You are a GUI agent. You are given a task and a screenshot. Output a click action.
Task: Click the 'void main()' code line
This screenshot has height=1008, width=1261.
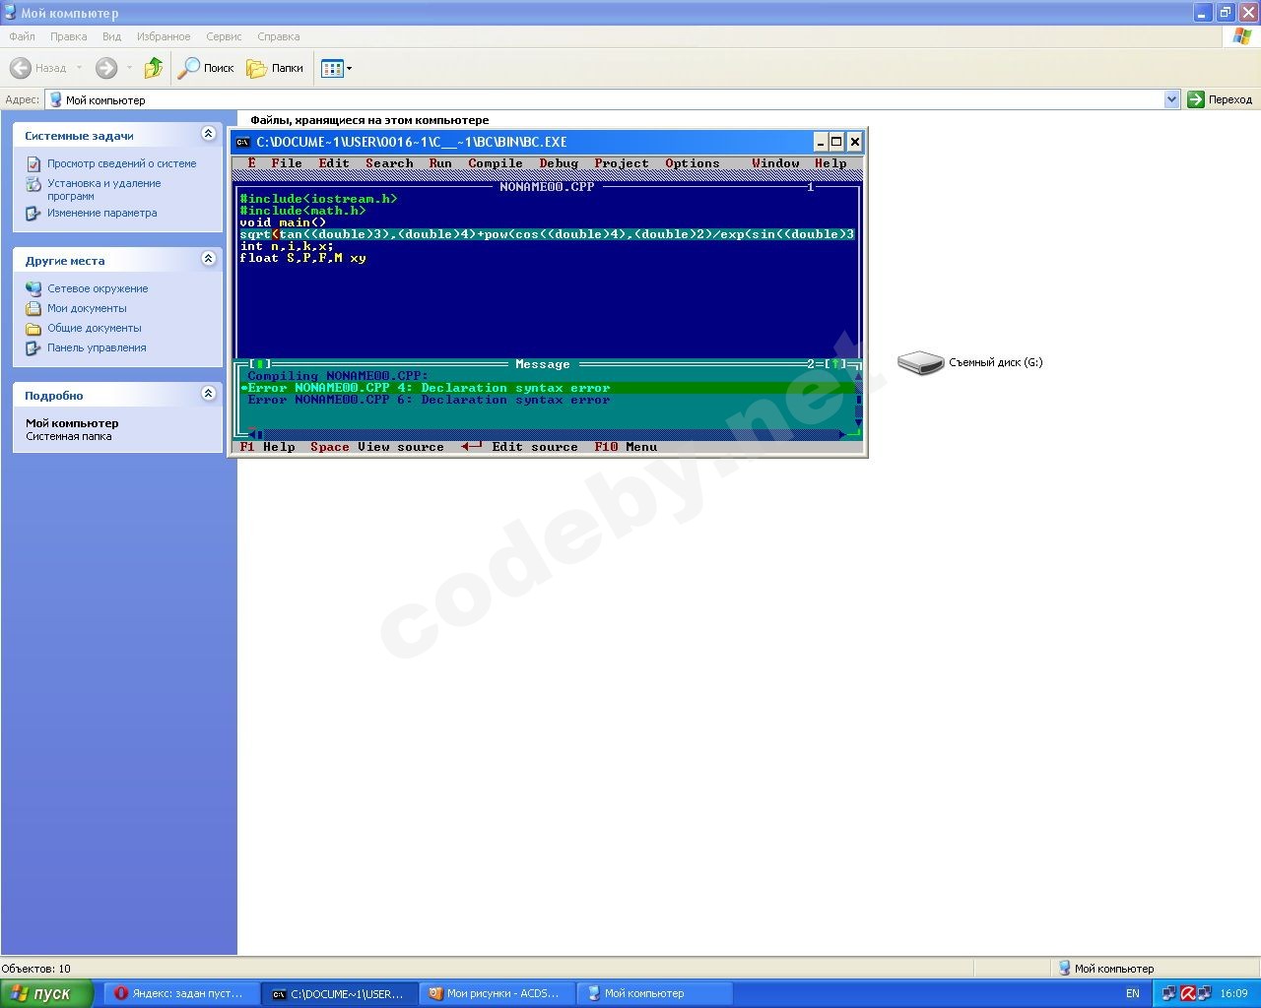pyautogui.click(x=283, y=222)
